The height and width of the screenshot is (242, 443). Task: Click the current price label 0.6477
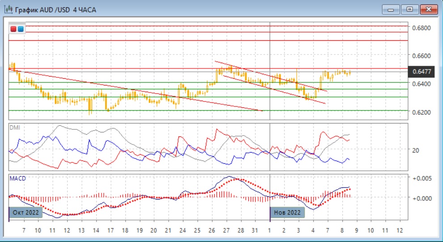point(423,72)
